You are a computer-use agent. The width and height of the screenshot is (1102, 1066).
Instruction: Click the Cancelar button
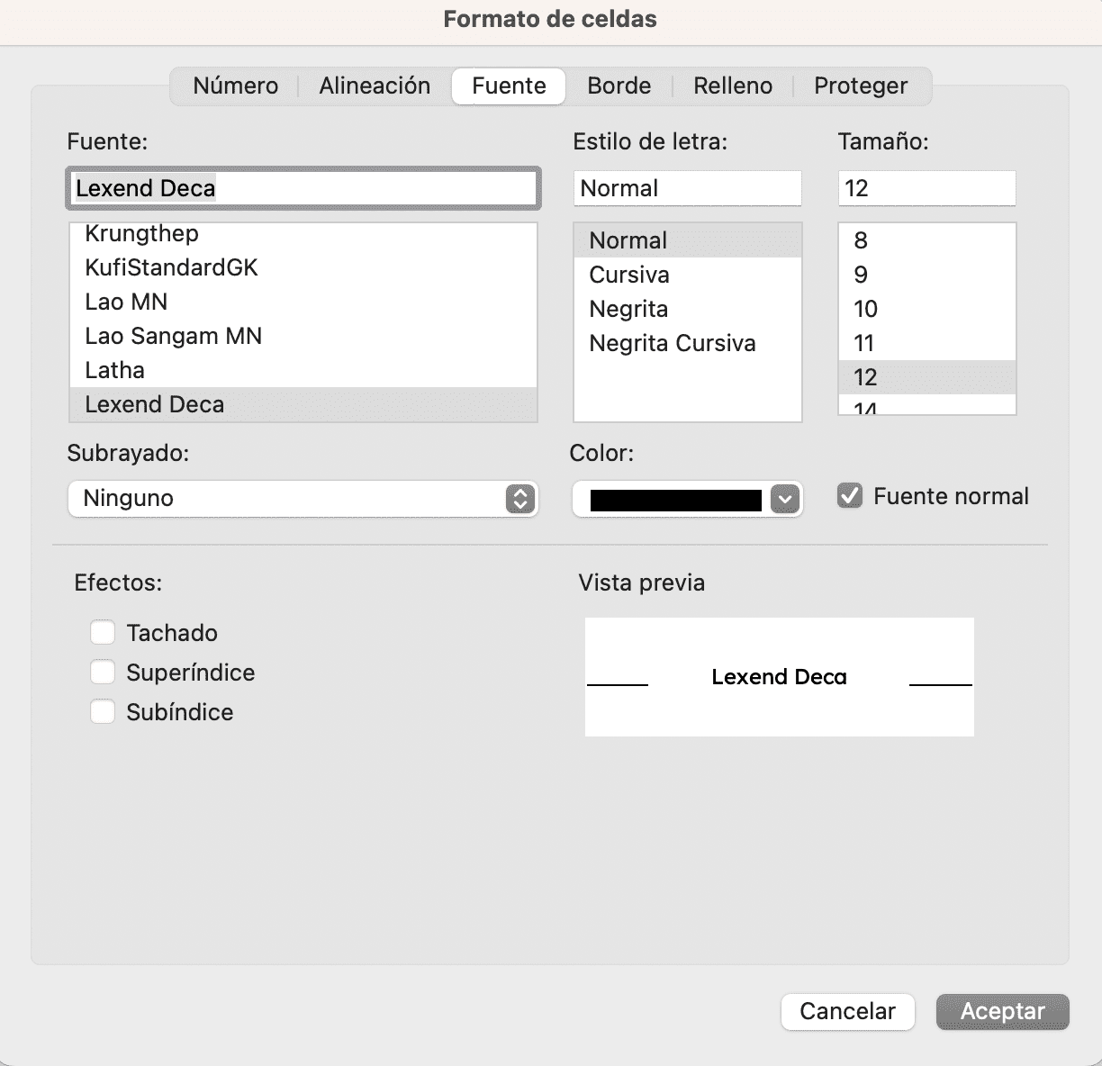coord(847,1011)
